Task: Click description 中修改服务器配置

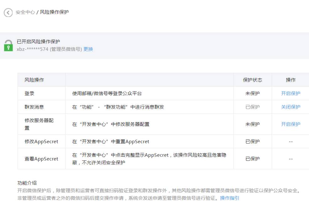Action: 111,124
